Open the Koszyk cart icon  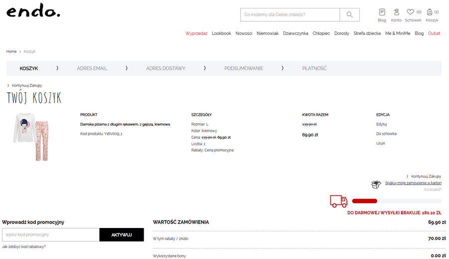[x=430, y=12]
